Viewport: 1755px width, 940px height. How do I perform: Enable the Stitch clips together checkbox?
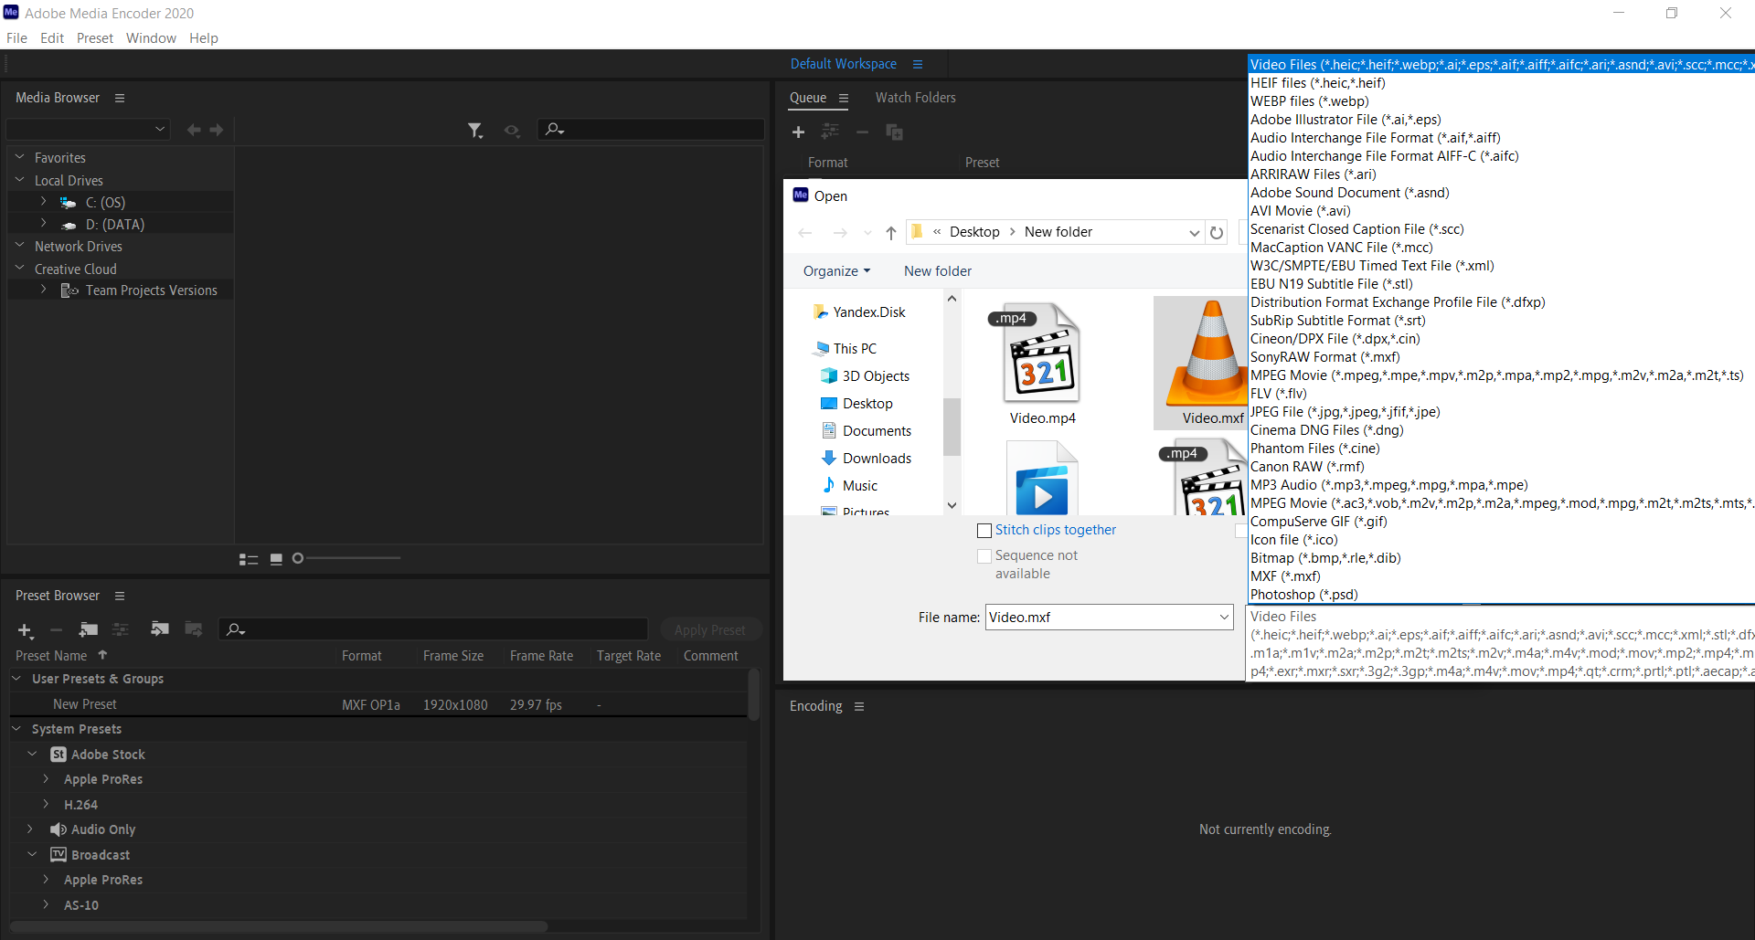tap(984, 531)
